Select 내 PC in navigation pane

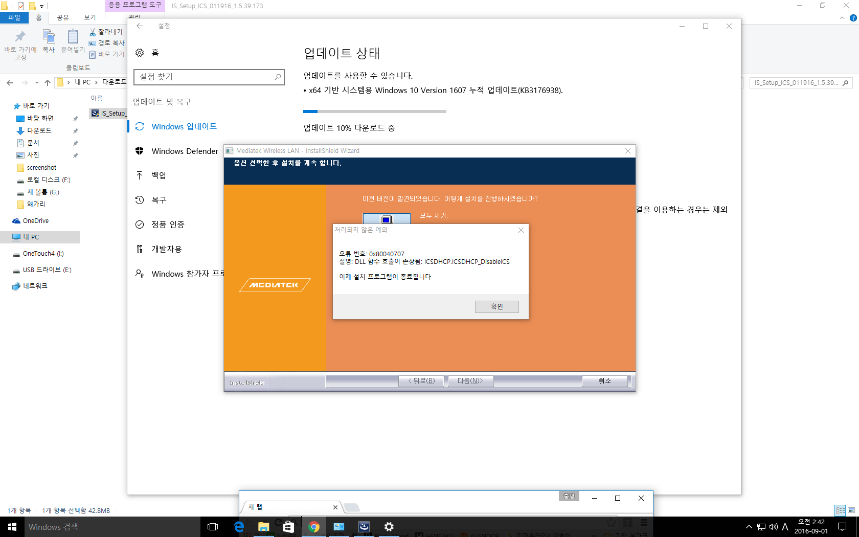click(x=31, y=237)
